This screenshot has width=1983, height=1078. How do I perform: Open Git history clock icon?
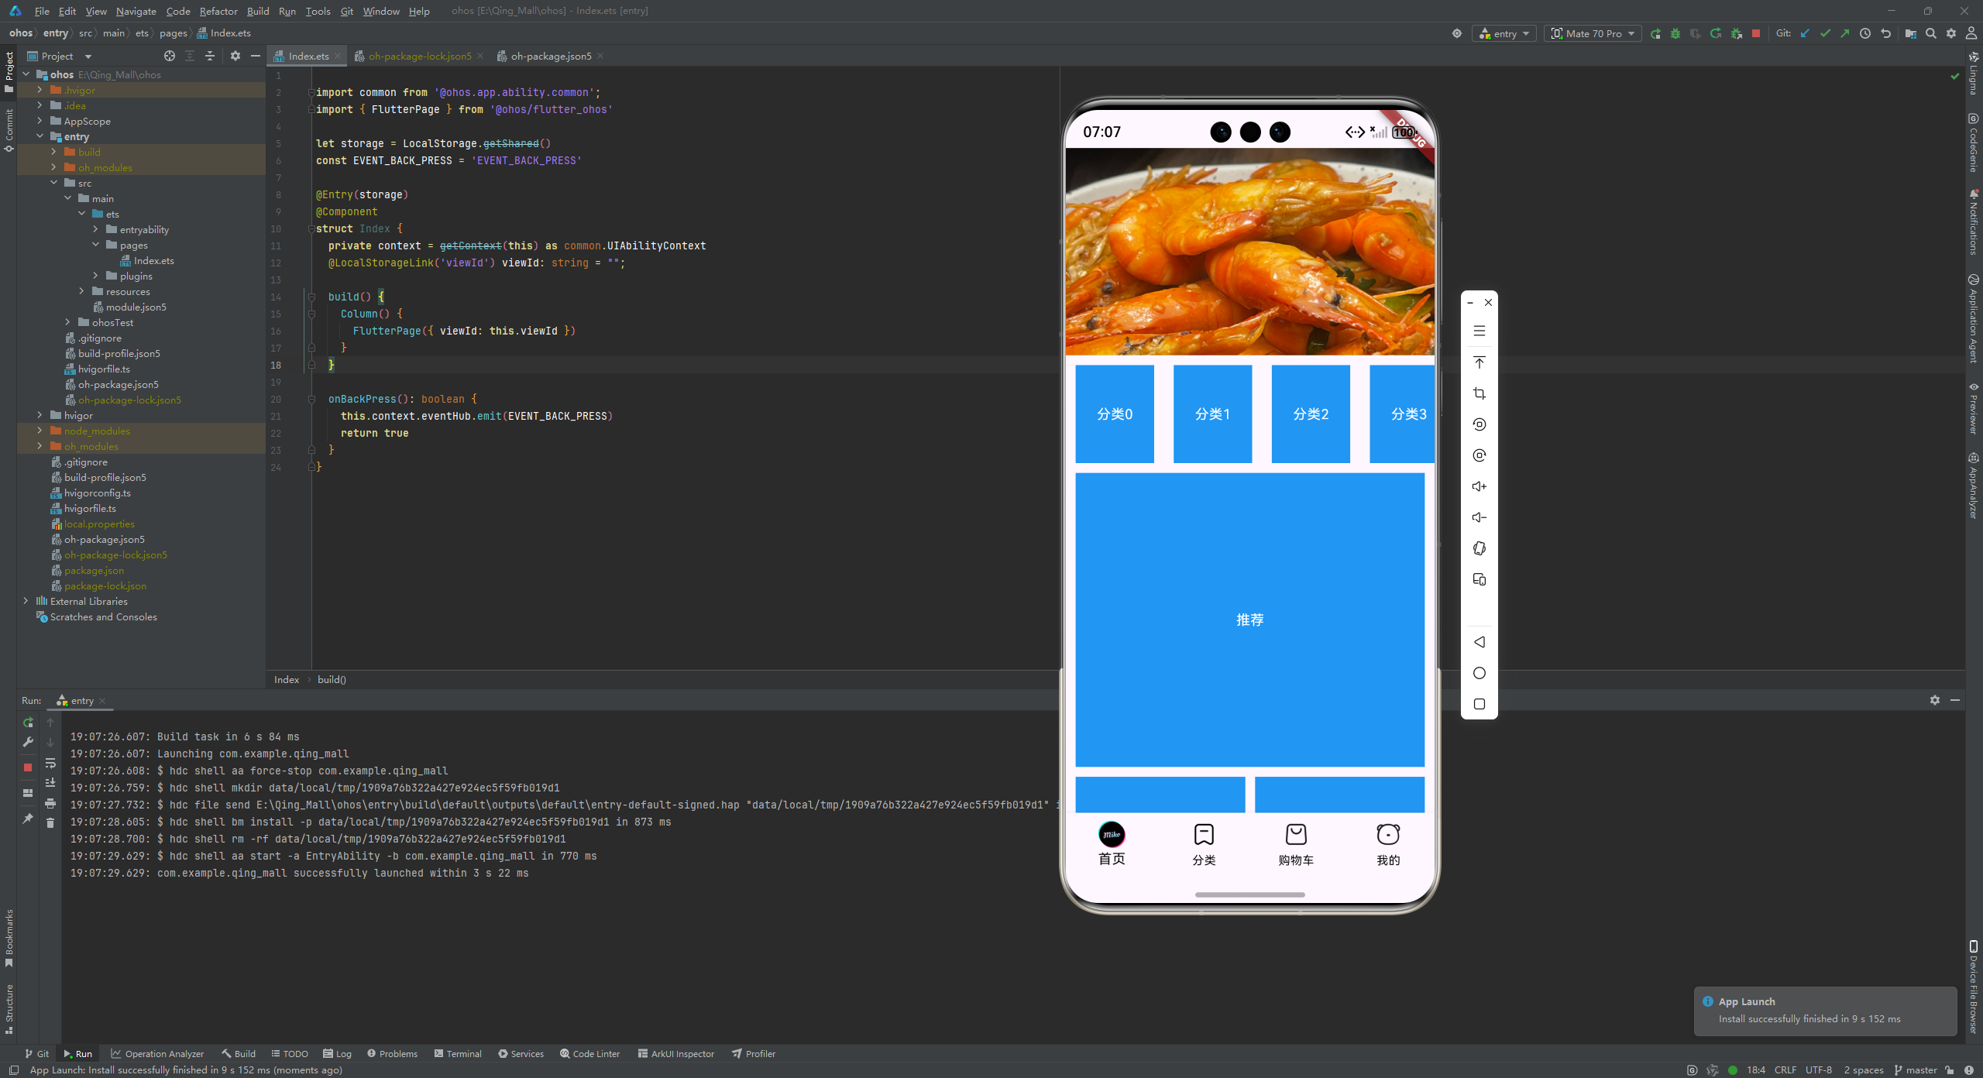pos(1865,33)
